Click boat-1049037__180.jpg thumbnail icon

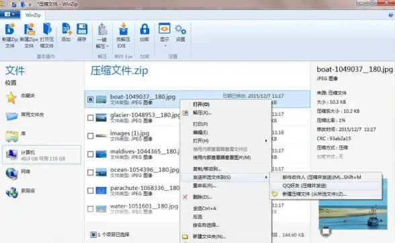pos(101,99)
